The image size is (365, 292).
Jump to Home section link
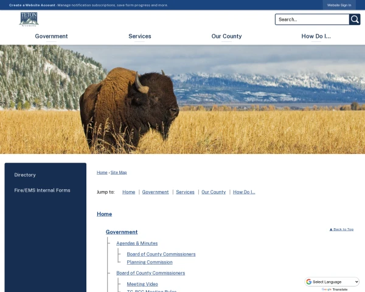(129, 192)
